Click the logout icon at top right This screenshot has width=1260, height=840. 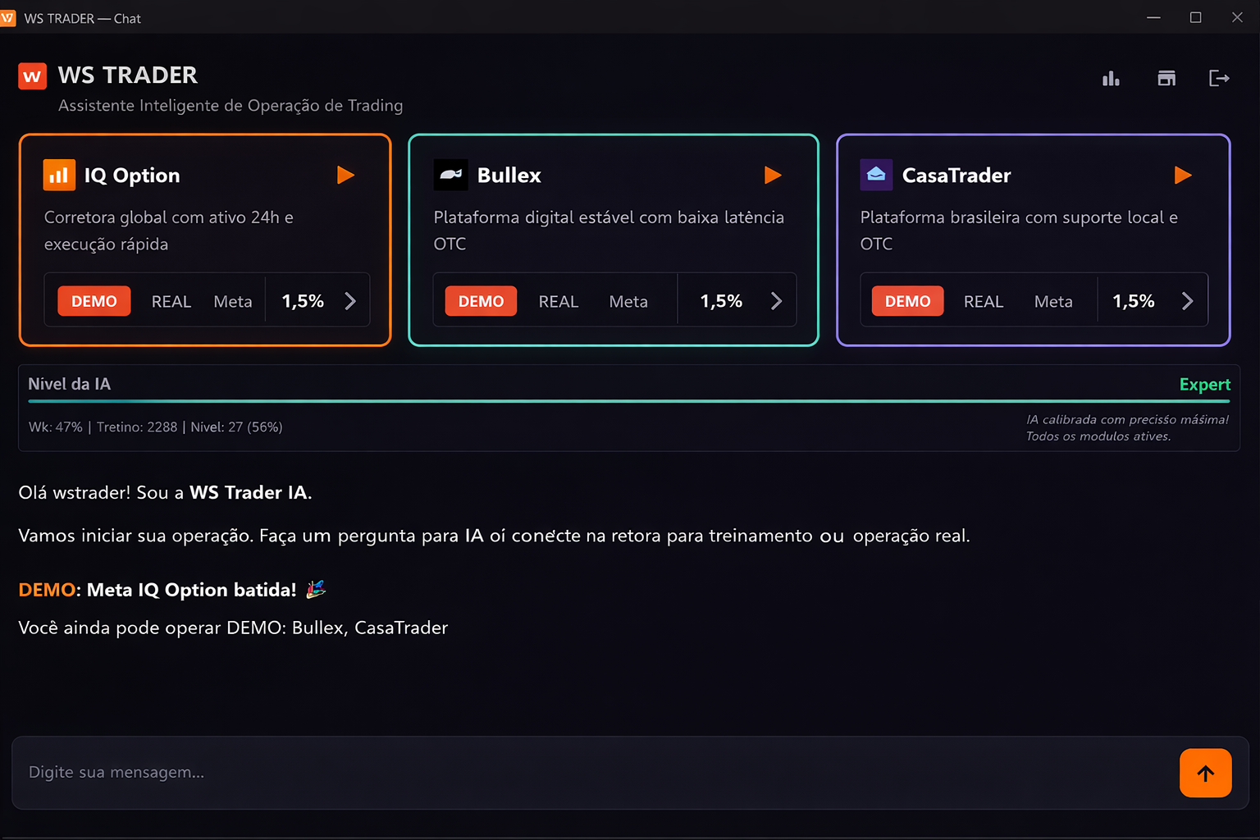(1220, 78)
